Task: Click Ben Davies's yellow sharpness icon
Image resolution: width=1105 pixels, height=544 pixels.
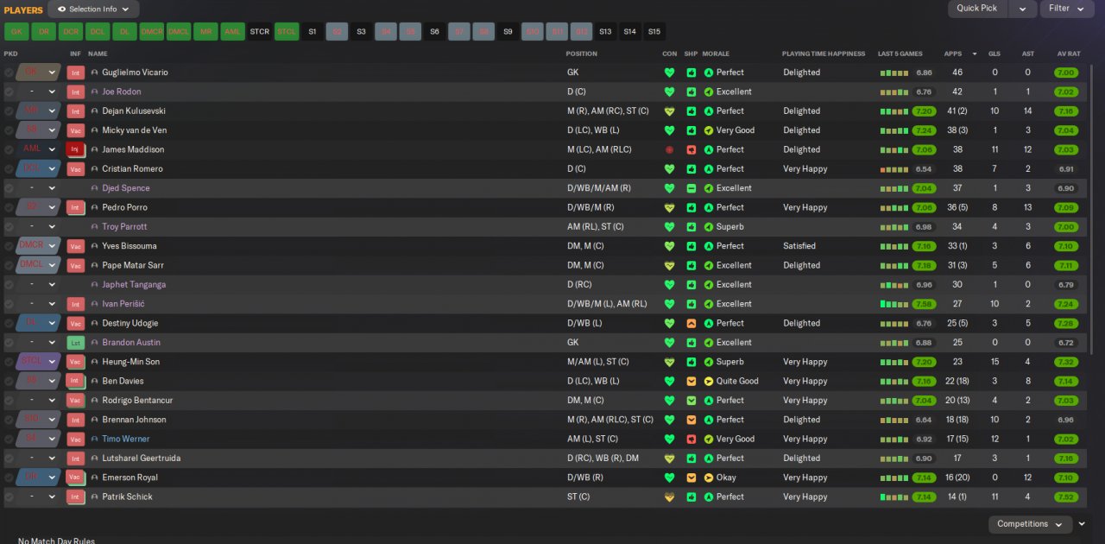Action: tap(691, 381)
